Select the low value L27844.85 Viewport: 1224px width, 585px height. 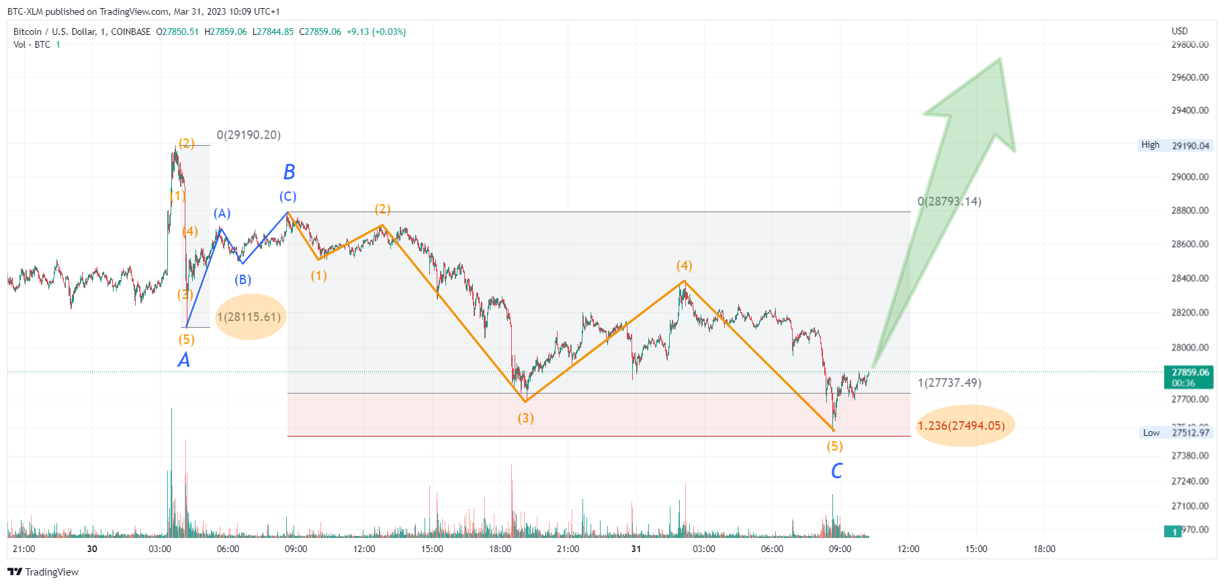click(x=273, y=32)
